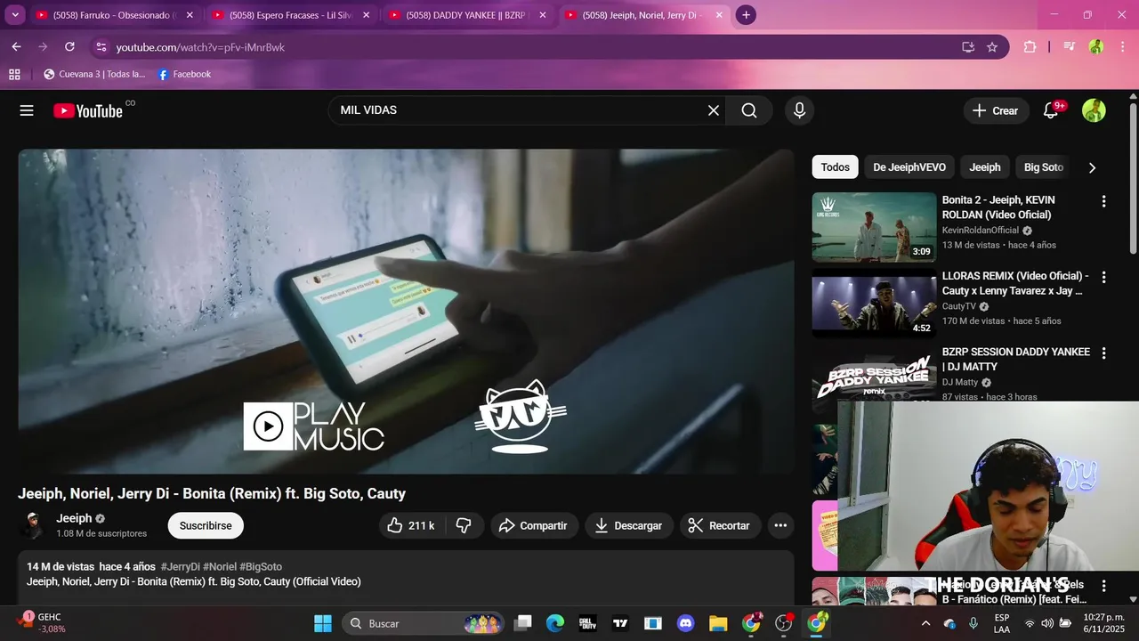Open Microsoft Edge from the taskbar

click(x=555, y=623)
